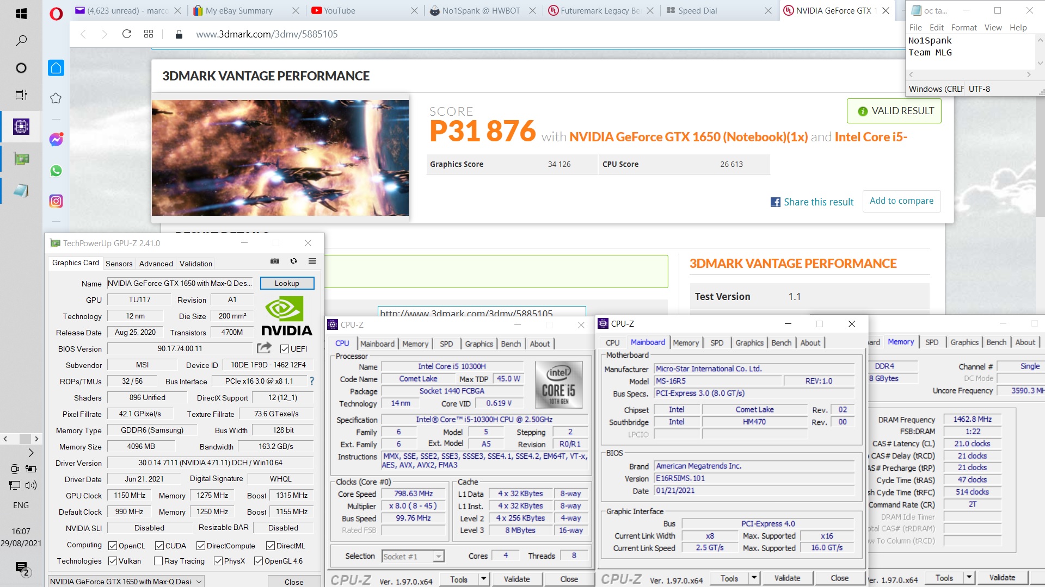Toggle PhysX checkbox in GPU-Z

coord(218,561)
